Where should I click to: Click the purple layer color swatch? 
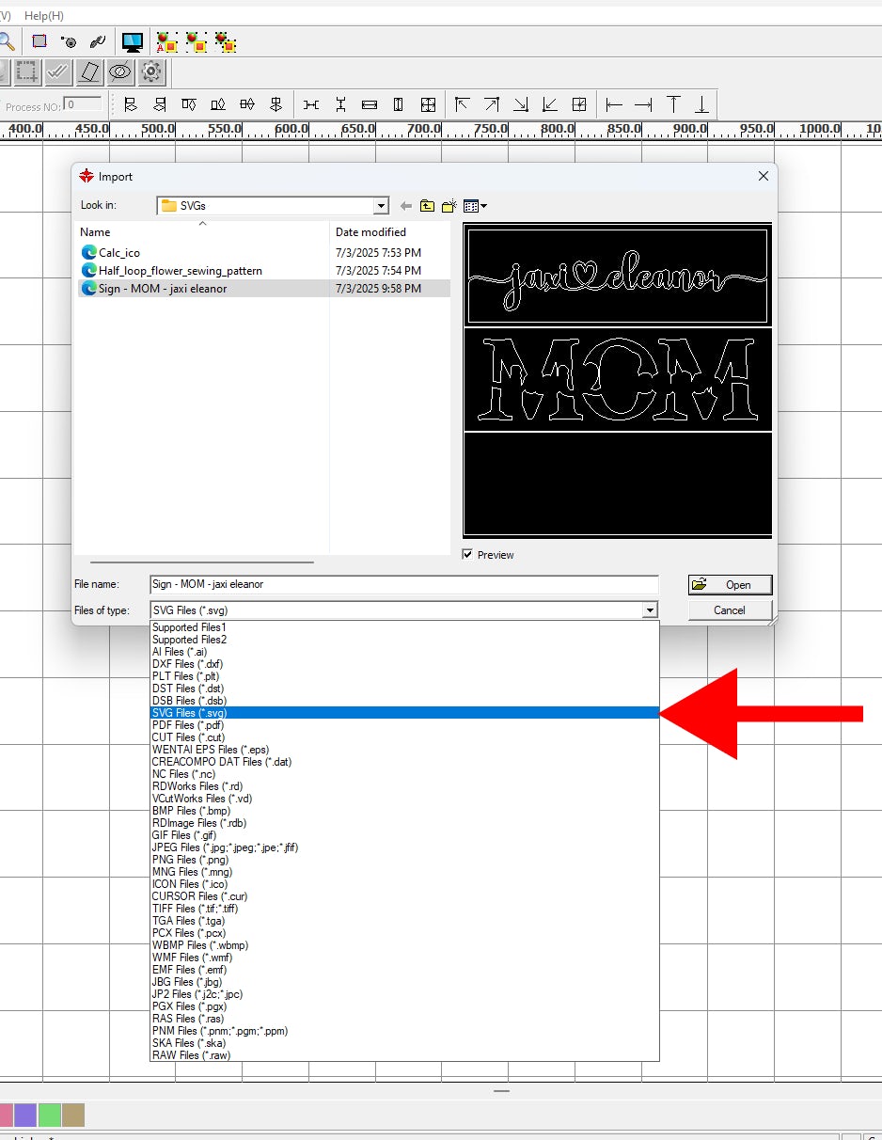pos(24,1116)
